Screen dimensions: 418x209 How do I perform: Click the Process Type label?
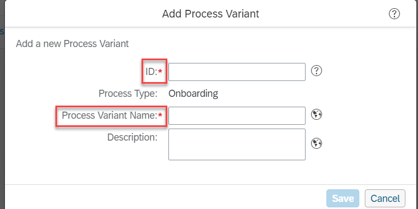coord(128,94)
